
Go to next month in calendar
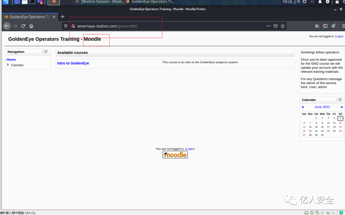[x=342, y=107]
